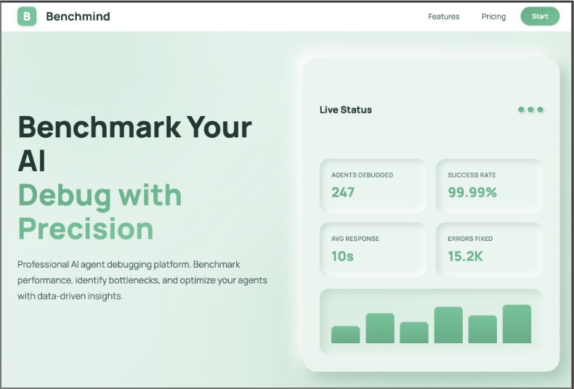The image size is (574, 389).
Task: Click the Start button
Action: [x=540, y=17]
